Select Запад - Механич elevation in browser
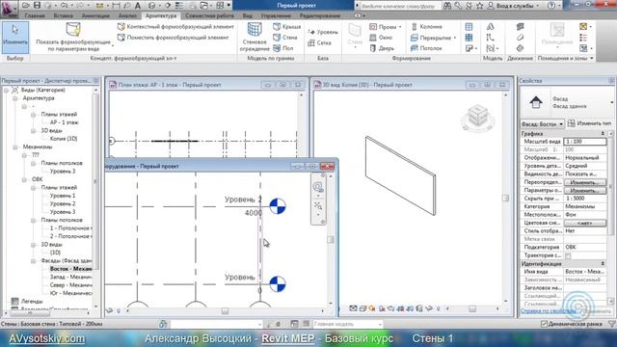Screen dimensions: 617x347 point(70,278)
